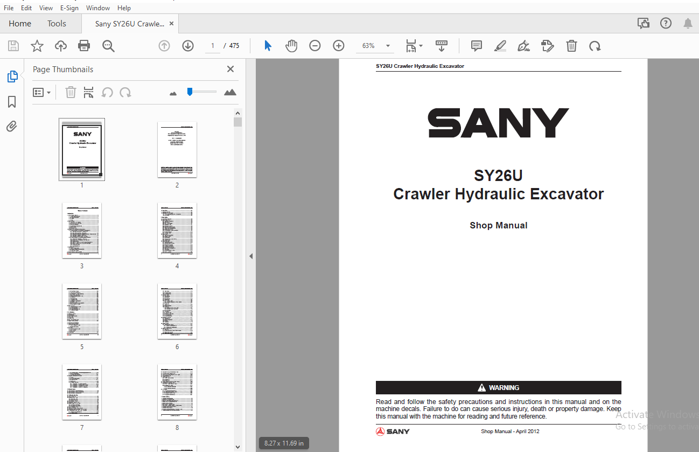The width and height of the screenshot is (699, 452).
Task: Delete selected thumbnails with panel trash icon
Action: click(71, 92)
